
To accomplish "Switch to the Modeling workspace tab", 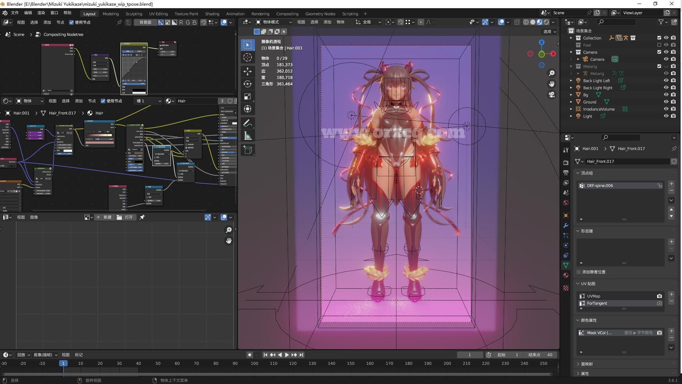I will (110, 14).
